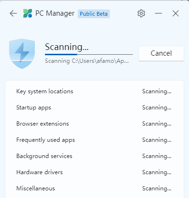
Task: Click Scanning status for Browser extensions
Action: pos(157,124)
